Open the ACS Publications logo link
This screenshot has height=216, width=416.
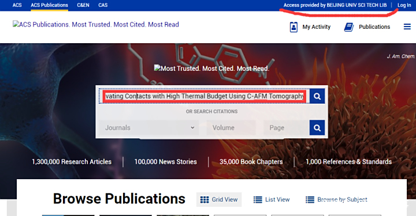[96, 25]
